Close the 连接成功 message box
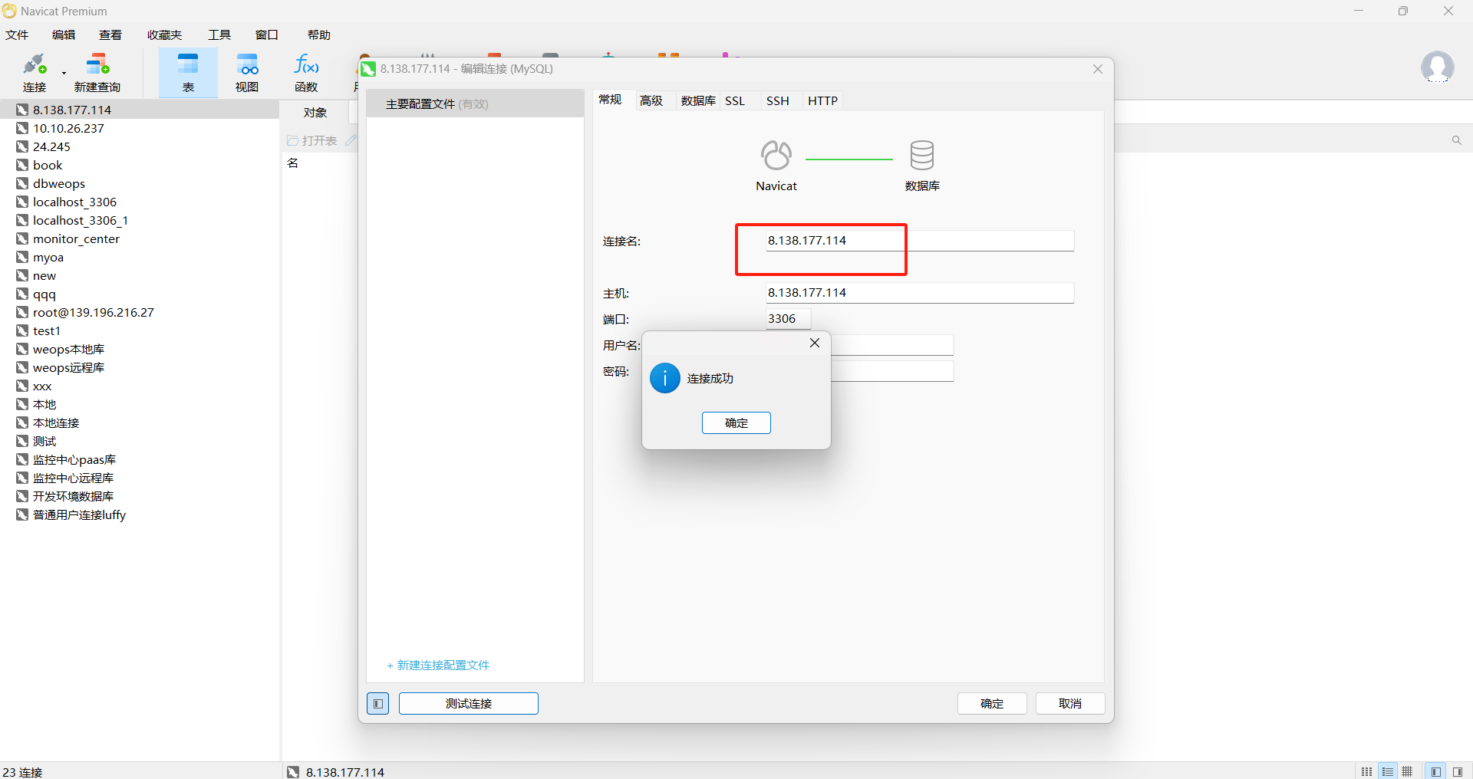Viewport: 1473px width, 779px height. [815, 343]
